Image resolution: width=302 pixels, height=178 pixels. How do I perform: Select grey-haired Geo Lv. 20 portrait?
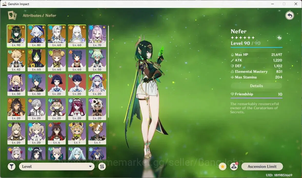[36, 109]
